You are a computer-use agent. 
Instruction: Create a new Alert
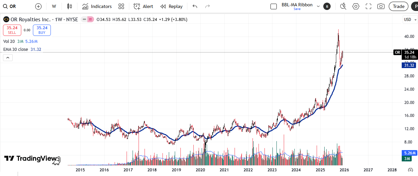pos(144,6)
